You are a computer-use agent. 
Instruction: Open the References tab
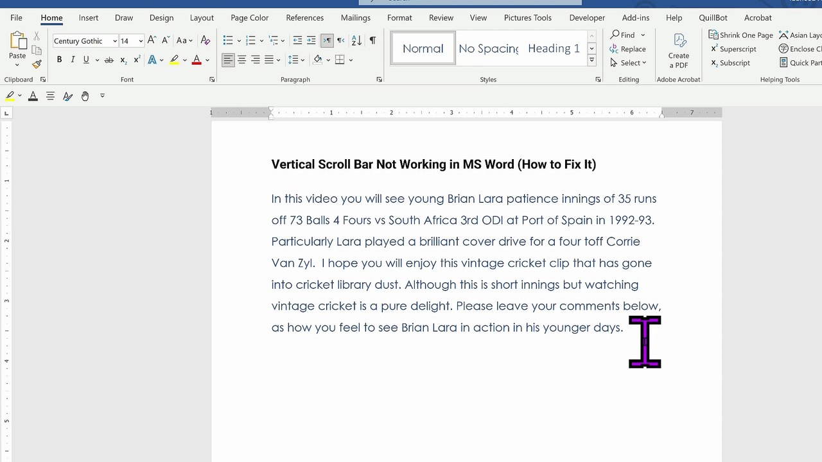tap(304, 18)
